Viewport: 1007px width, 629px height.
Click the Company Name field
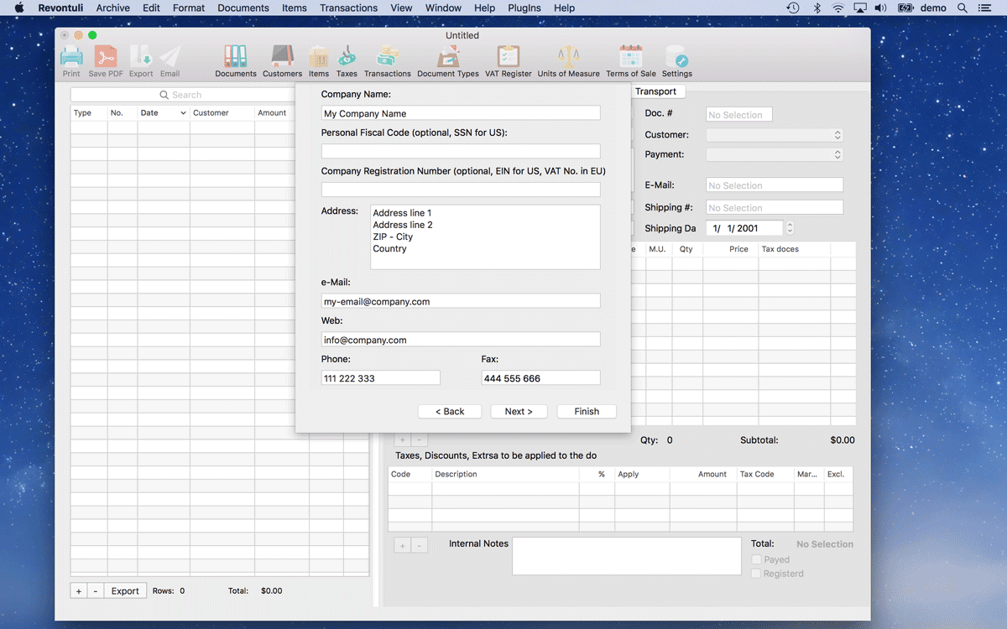coord(461,113)
